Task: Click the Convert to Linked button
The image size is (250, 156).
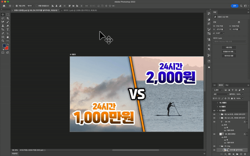Action: [229, 52]
